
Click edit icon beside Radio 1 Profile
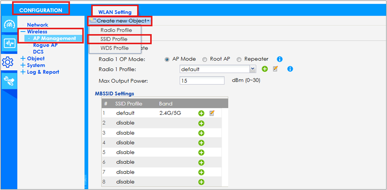coord(275,69)
